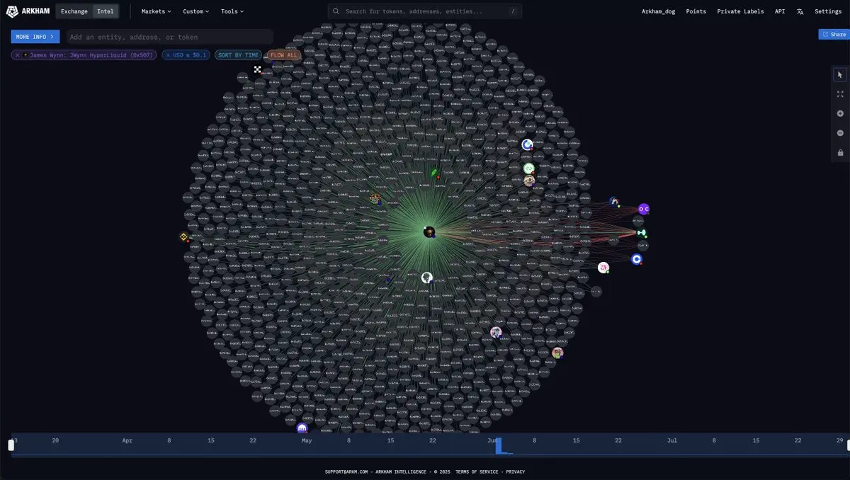Screen dimensions: 850x480
Task: Click the fit-to-screen expand icon
Action: [x=840, y=94]
